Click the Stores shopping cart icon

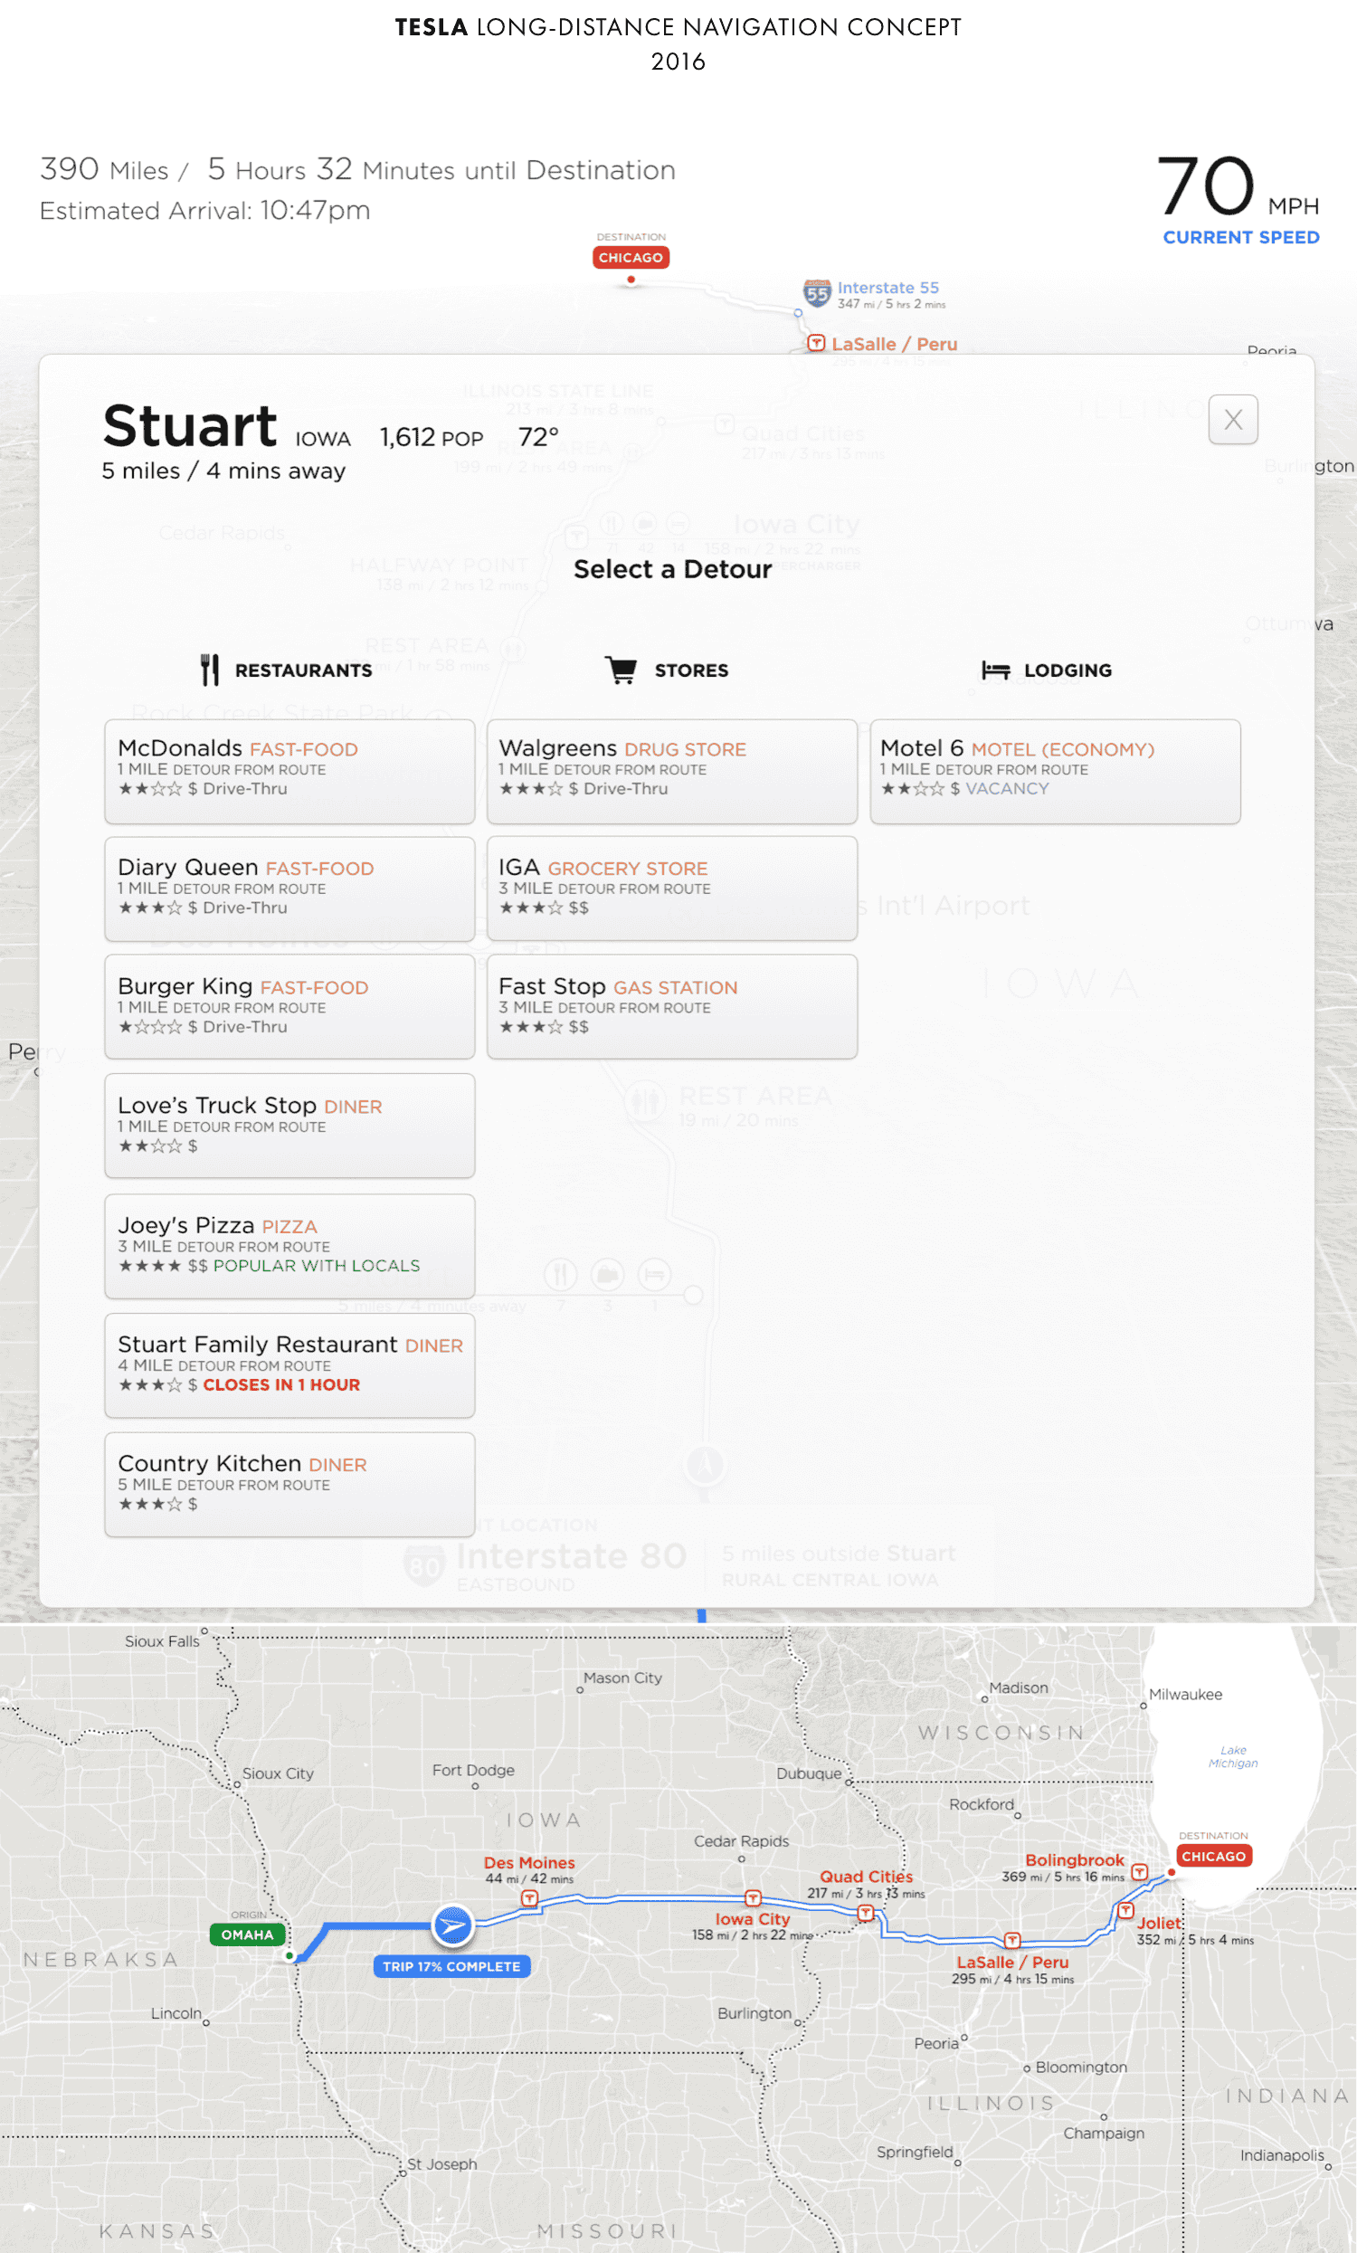click(622, 670)
